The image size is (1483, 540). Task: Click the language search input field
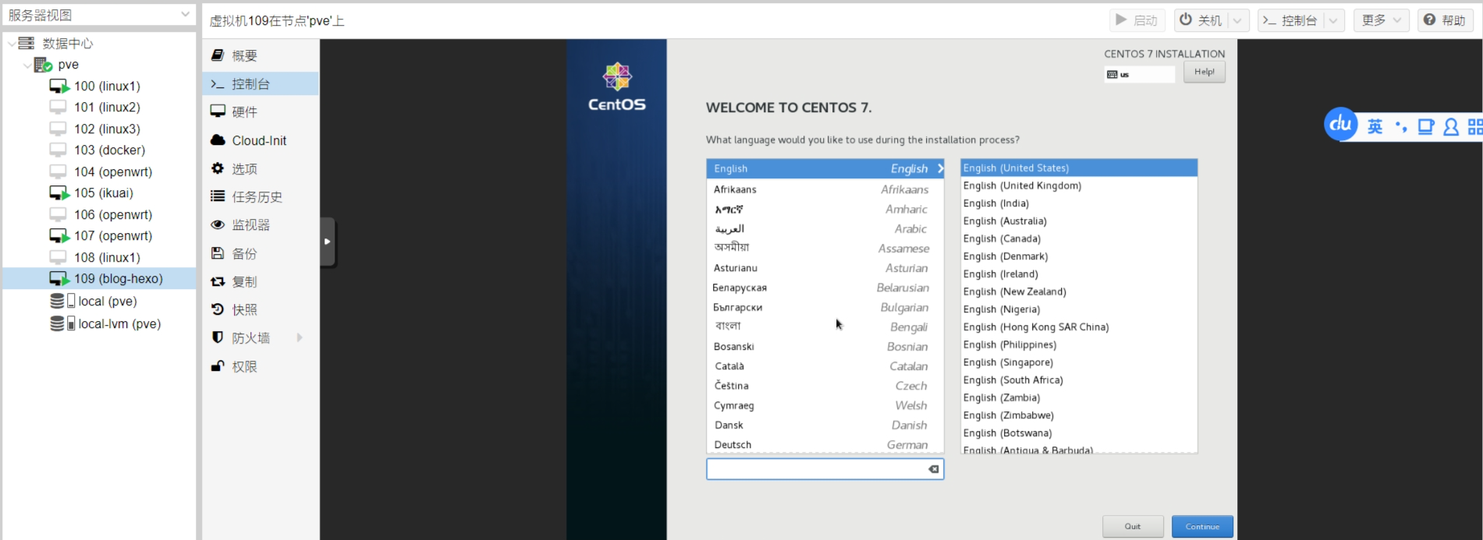click(815, 469)
